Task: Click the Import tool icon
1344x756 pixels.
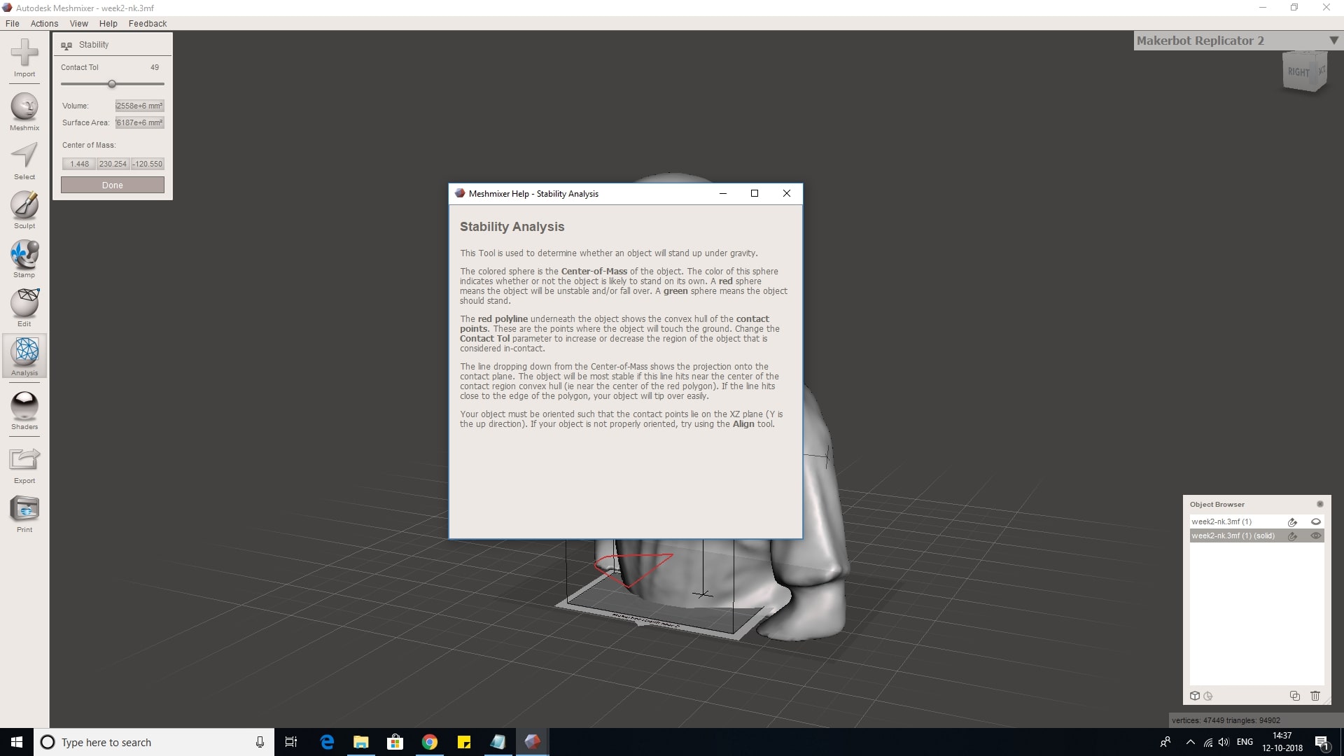Action: [x=24, y=53]
